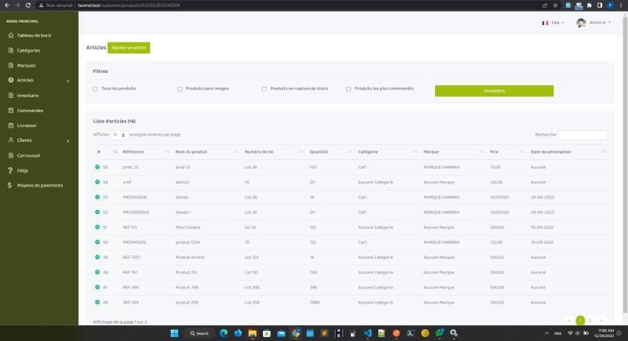Sort table by Marque column

coord(454,152)
